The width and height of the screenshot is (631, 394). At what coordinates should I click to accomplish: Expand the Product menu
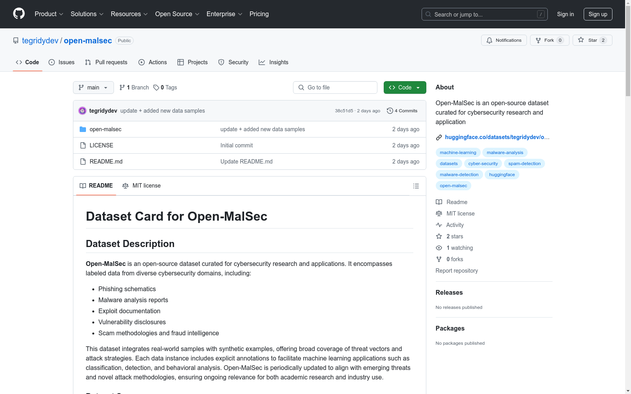tap(49, 14)
